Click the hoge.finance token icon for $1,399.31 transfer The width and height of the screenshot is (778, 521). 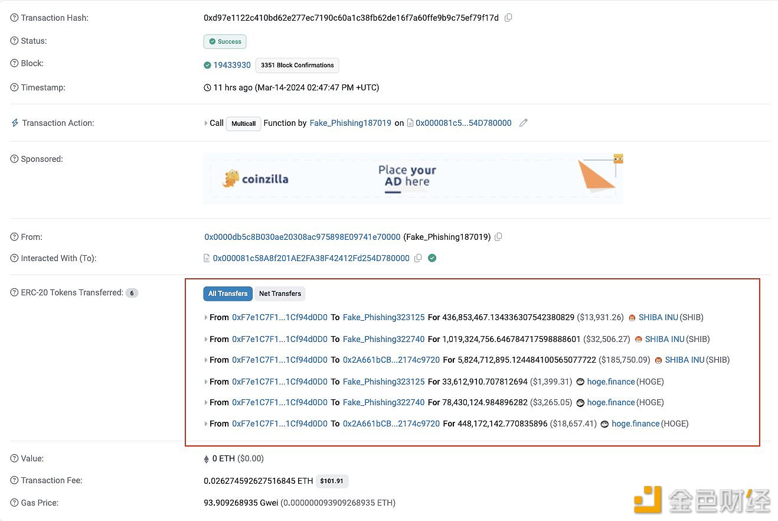tap(580, 382)
